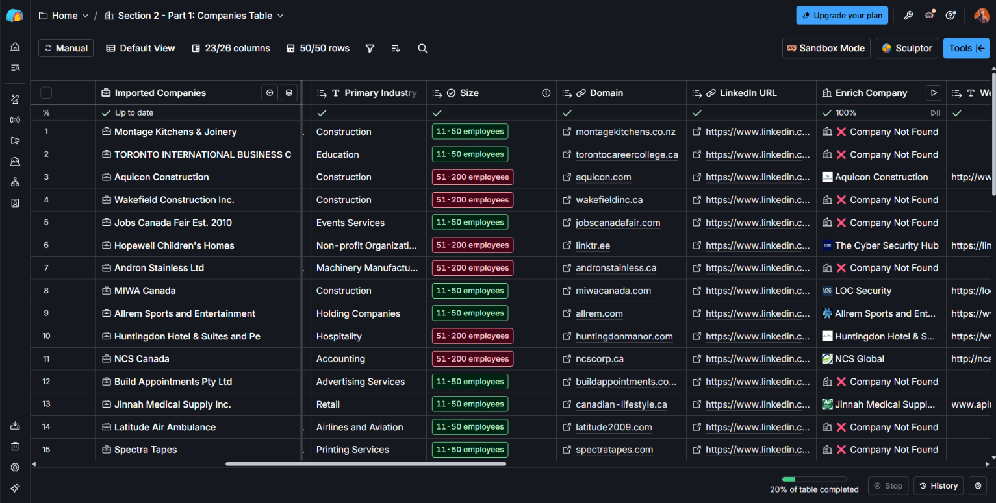Click the info icon in Size column
This screenshot has width=996, height=503.
546,93
